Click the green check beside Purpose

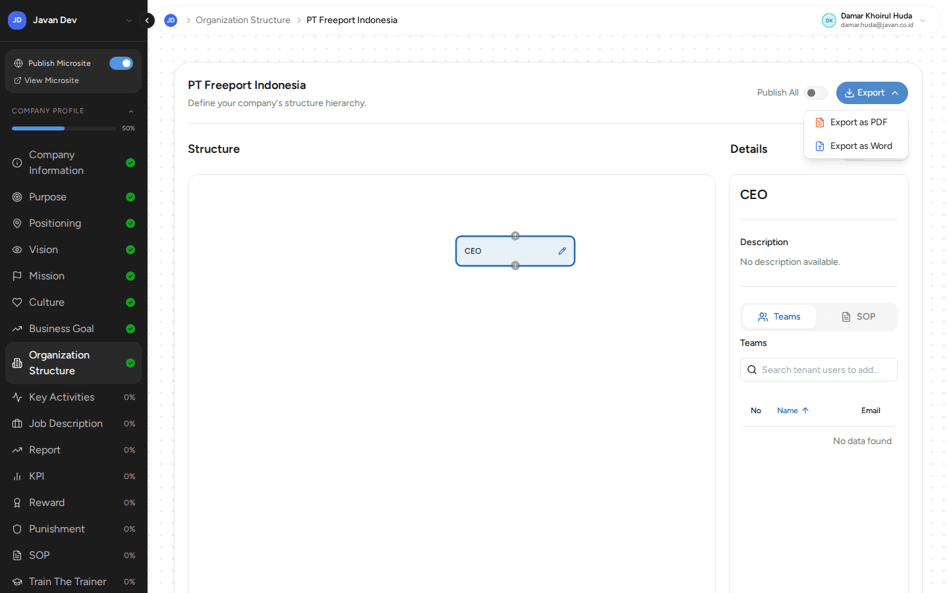(x=130, y=197)
